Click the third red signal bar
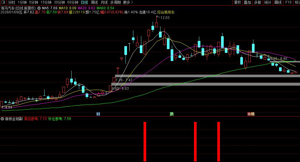Viewport: 300px width, 162px height. [218, 142]
